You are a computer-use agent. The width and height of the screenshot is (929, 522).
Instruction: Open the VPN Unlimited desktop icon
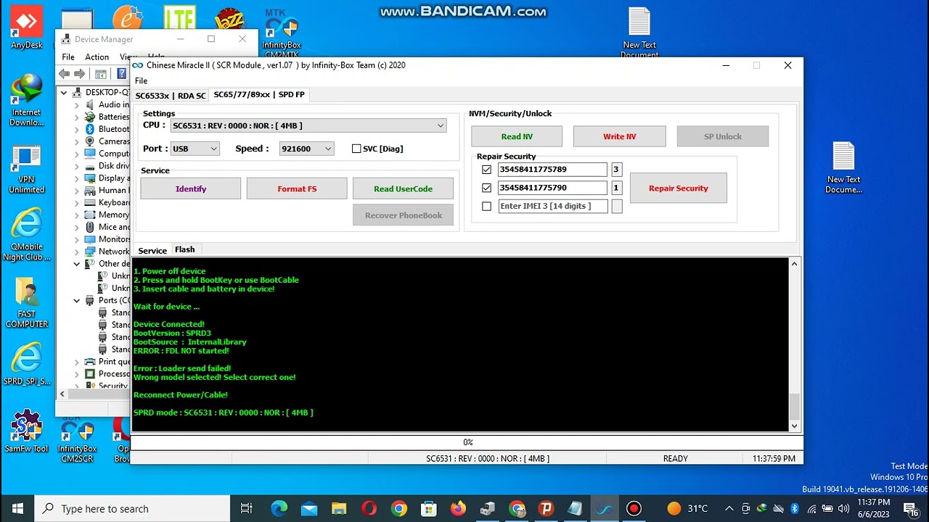click(x=27, y=169)
